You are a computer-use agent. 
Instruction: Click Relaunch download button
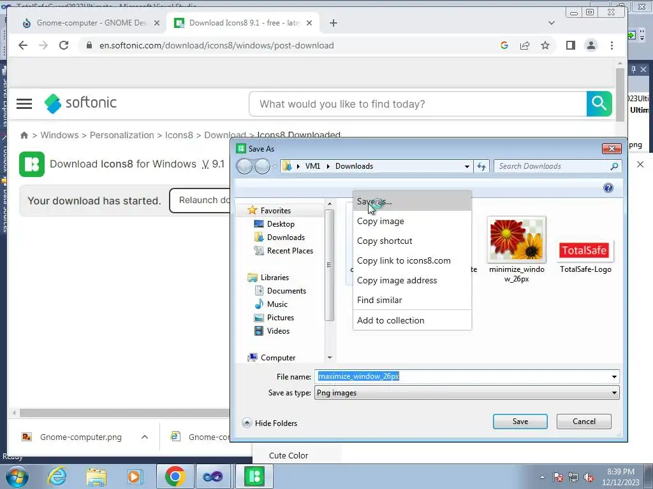pos(200,201)
